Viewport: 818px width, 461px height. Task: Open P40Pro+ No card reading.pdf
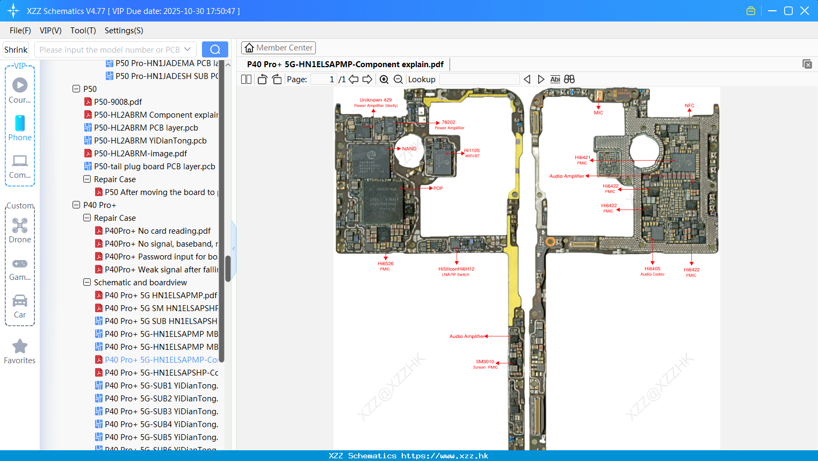tap(153, 230)
